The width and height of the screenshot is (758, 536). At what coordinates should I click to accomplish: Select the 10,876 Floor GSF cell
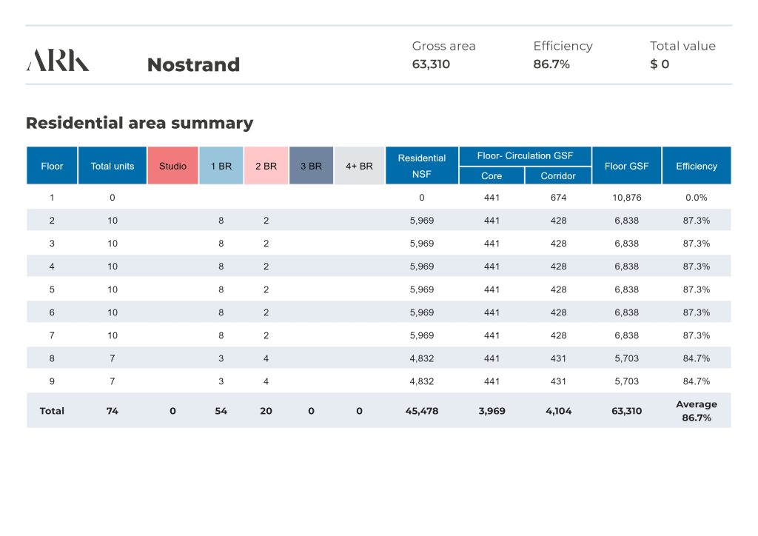(626, 198)
